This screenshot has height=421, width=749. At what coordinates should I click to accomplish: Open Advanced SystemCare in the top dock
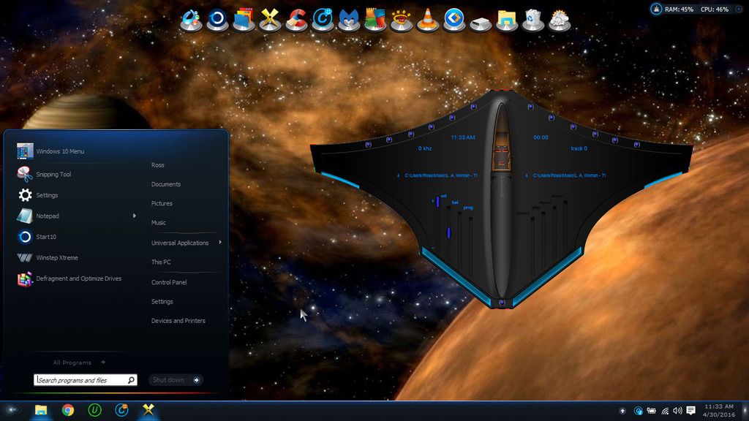pos(323,20)
